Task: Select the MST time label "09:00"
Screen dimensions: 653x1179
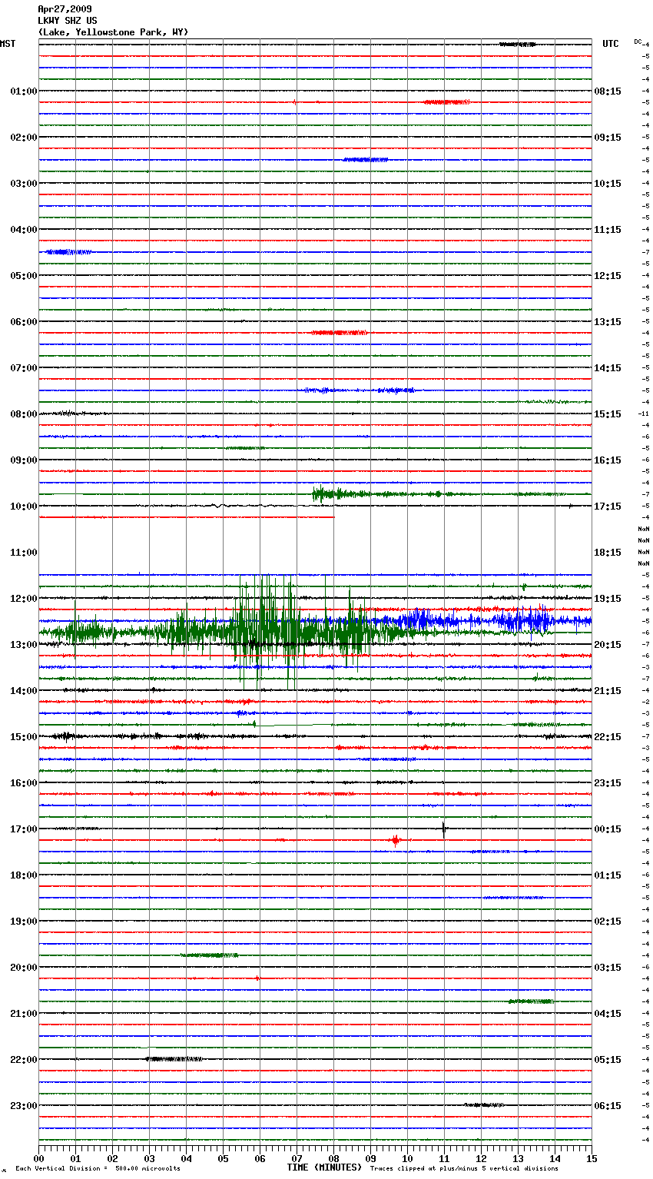Action: click(x=24, y=460)
